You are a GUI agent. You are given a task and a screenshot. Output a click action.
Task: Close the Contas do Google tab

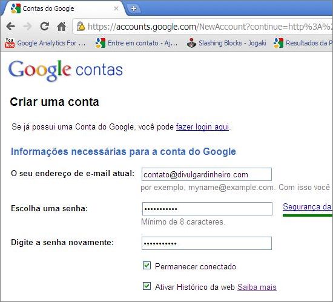pyautogui.click(x=116, y=8)
